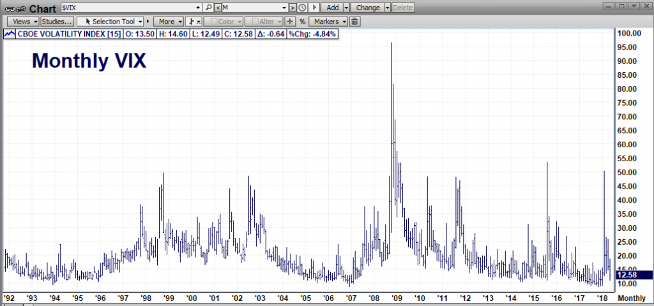Screen dimensions: 654x306
Task: Open the M interval dropdown
Action: [284, 8]
